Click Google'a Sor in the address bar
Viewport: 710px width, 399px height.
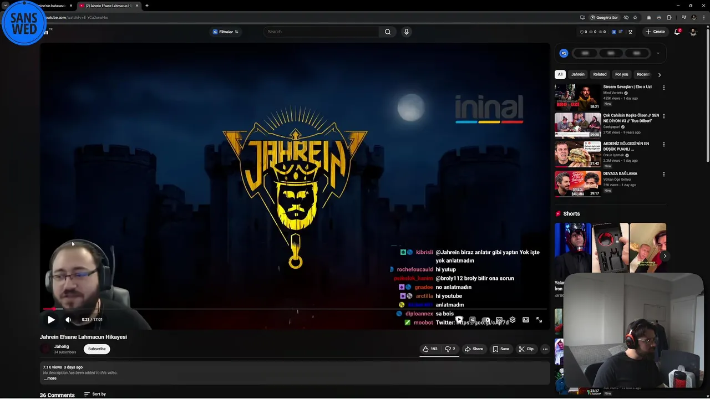[x=604, y=17]
